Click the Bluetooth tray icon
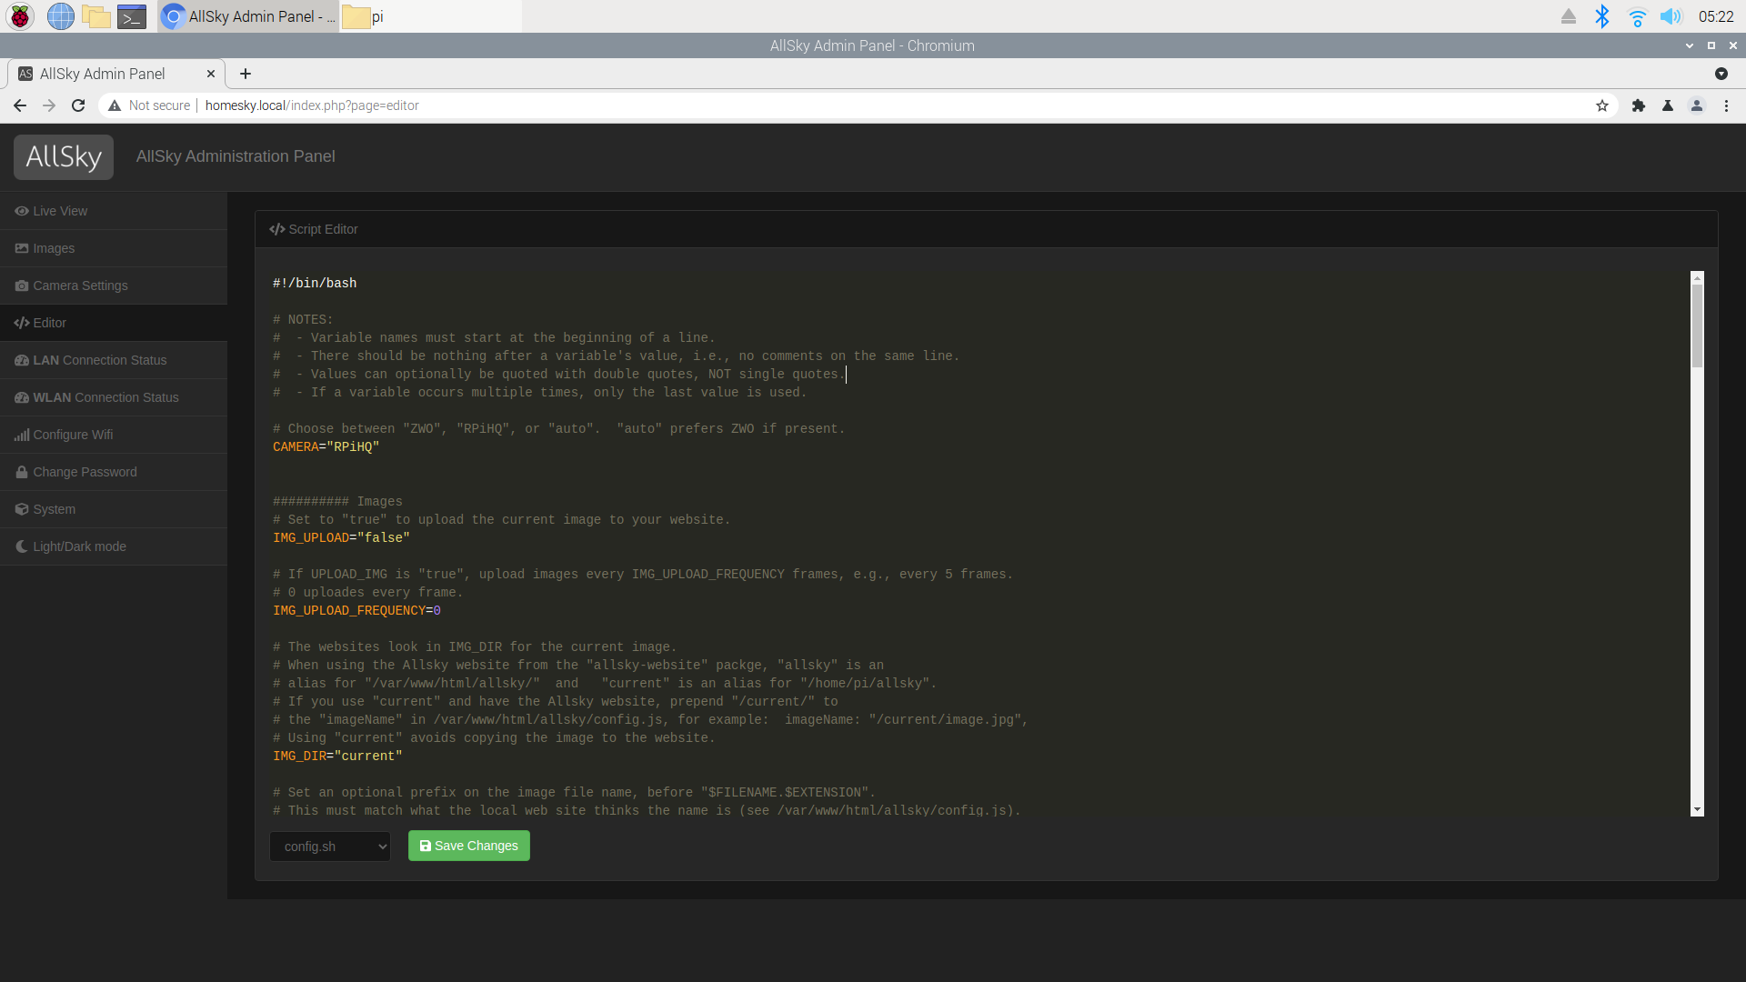The image size is (1746, 982). [x=1602, y=16]
